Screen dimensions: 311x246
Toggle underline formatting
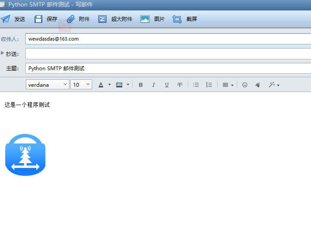tap(167, 85)
